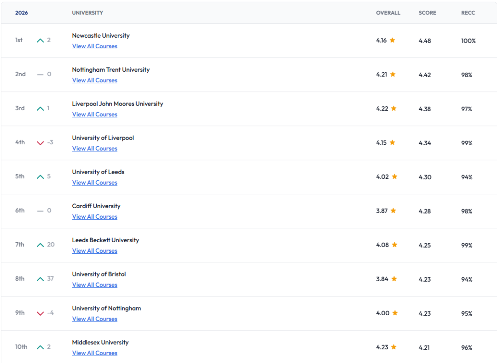
Task: Open View All Courses under University of Bristol
Action: [94, 285]
